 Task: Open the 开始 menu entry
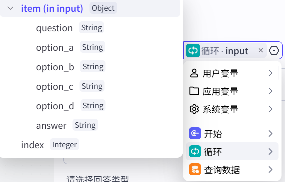coord(232,133)
